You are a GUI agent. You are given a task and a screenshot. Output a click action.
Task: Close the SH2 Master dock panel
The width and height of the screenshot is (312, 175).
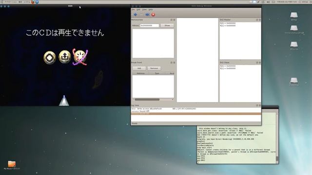tap(260, 20)
